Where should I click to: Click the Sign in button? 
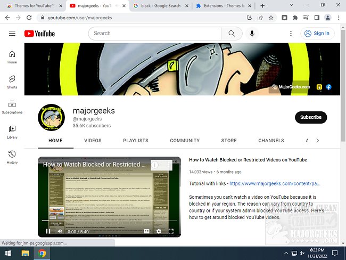[317, 34]
